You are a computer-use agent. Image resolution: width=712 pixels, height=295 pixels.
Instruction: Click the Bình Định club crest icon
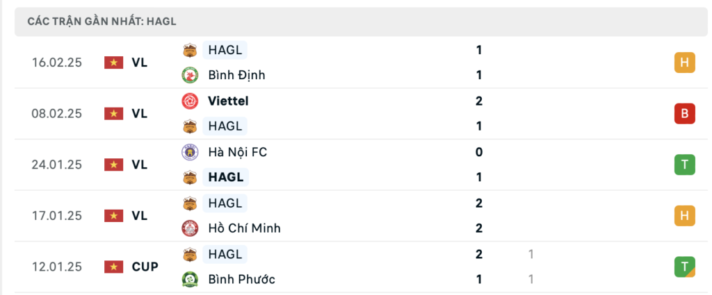189,75
